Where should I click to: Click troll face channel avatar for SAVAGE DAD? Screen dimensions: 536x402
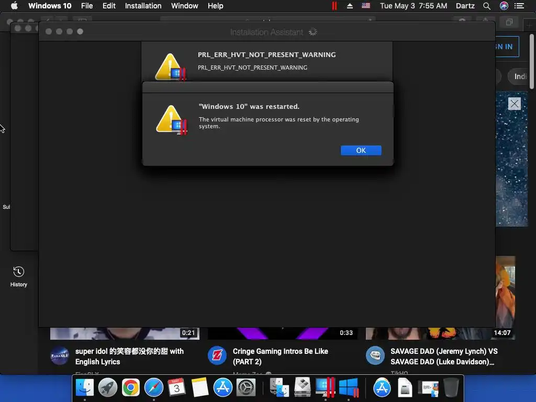pyautogui.click(x=375, y=355)
